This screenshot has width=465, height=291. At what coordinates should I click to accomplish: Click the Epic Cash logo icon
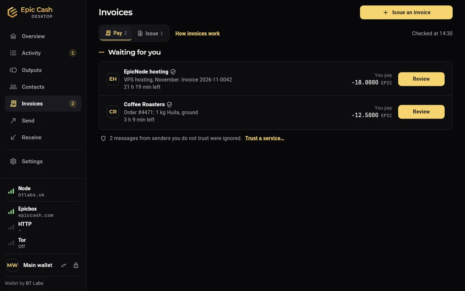point(12,12)
